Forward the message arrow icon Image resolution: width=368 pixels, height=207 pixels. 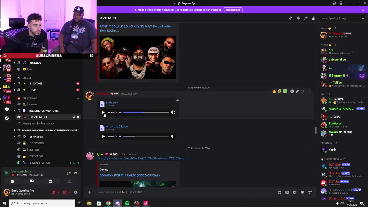coord(303,91)
